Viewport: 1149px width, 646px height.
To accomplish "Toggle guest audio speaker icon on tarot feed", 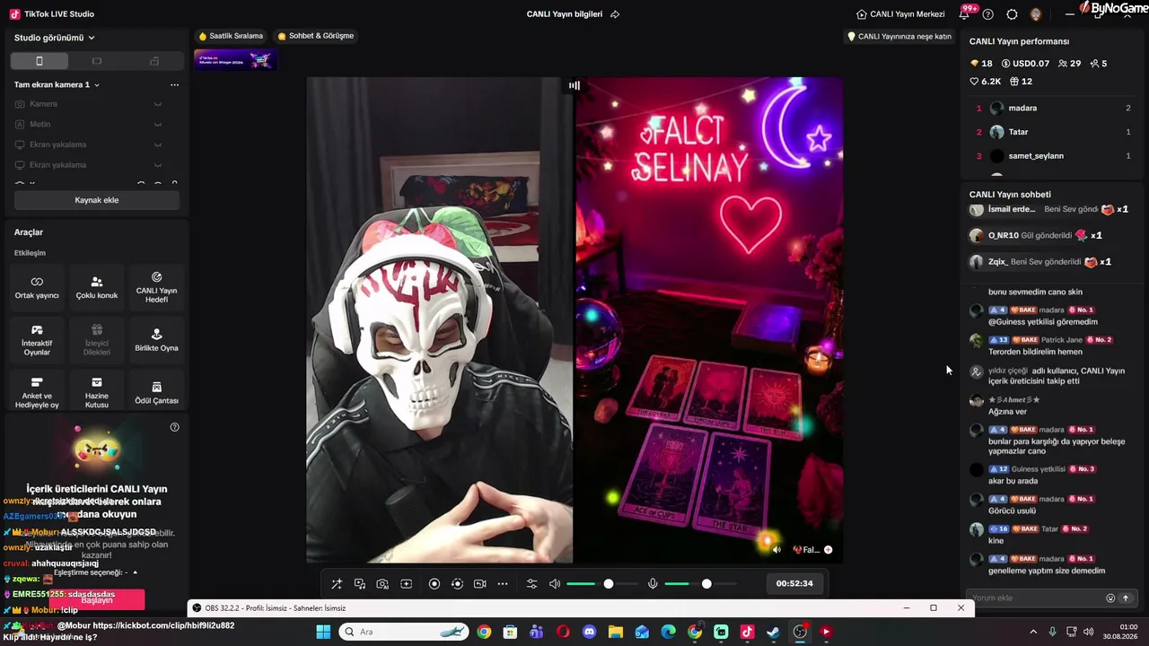I will pyautogui.click(x=776, y=550).
